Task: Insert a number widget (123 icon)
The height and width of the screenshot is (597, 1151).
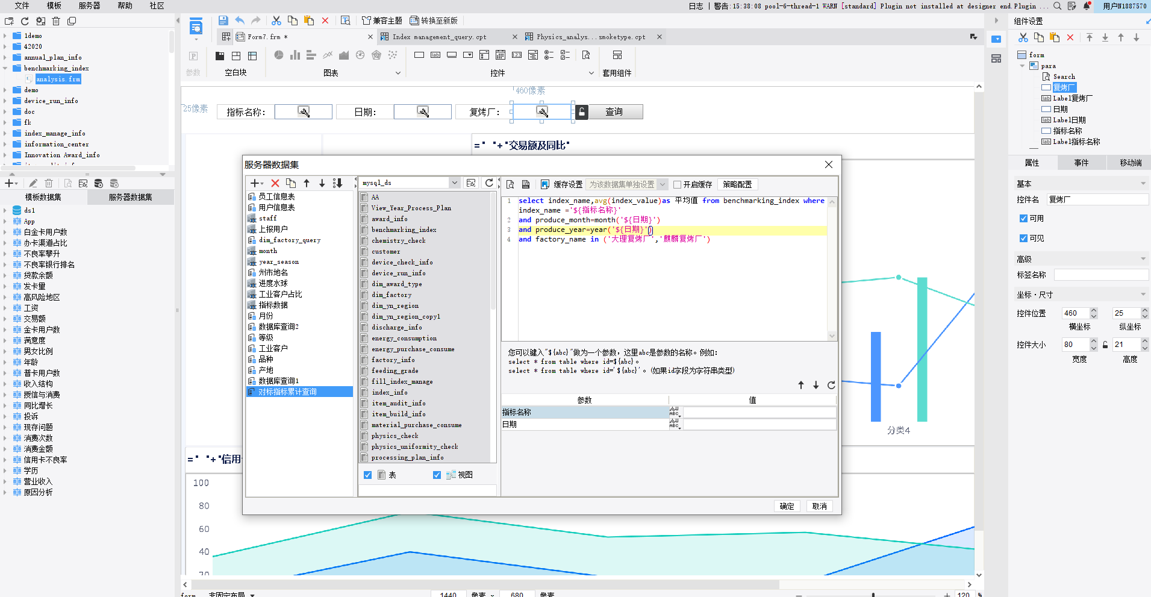Action: [517, 55]
